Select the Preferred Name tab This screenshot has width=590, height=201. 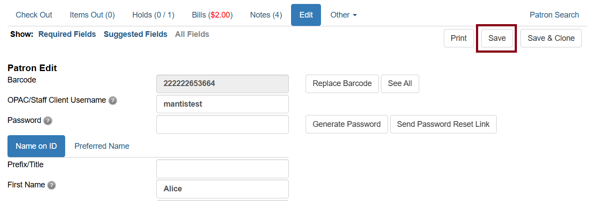102,146
